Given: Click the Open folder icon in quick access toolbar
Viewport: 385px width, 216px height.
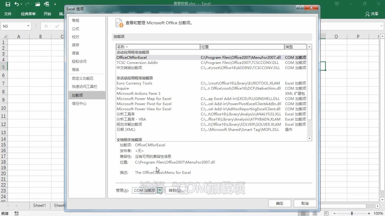Looking at the screenshot, I should pos(38,4).
